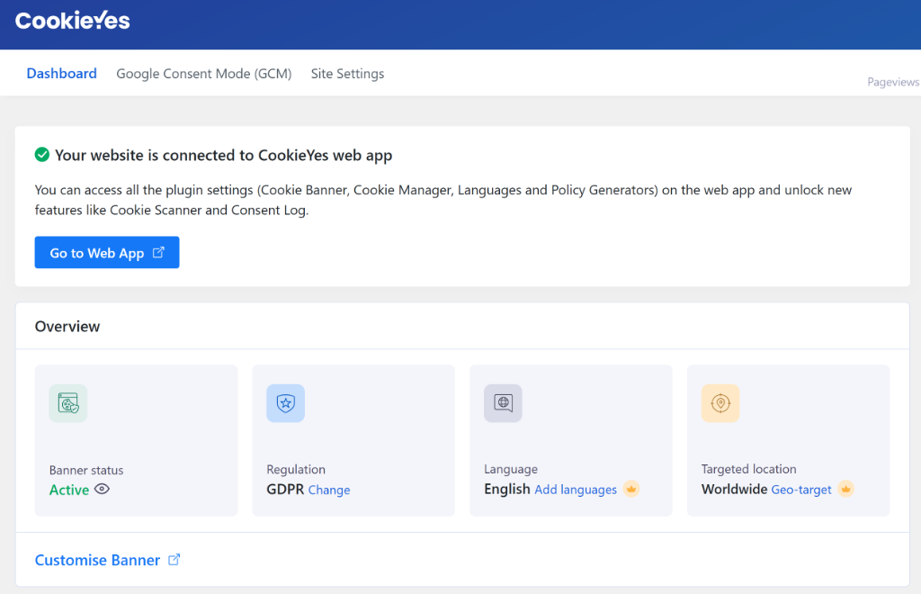Click the CookieYes logo in the header
Image resolution: width=921 pixels, height=594 pixels.
tap(72, 20)
